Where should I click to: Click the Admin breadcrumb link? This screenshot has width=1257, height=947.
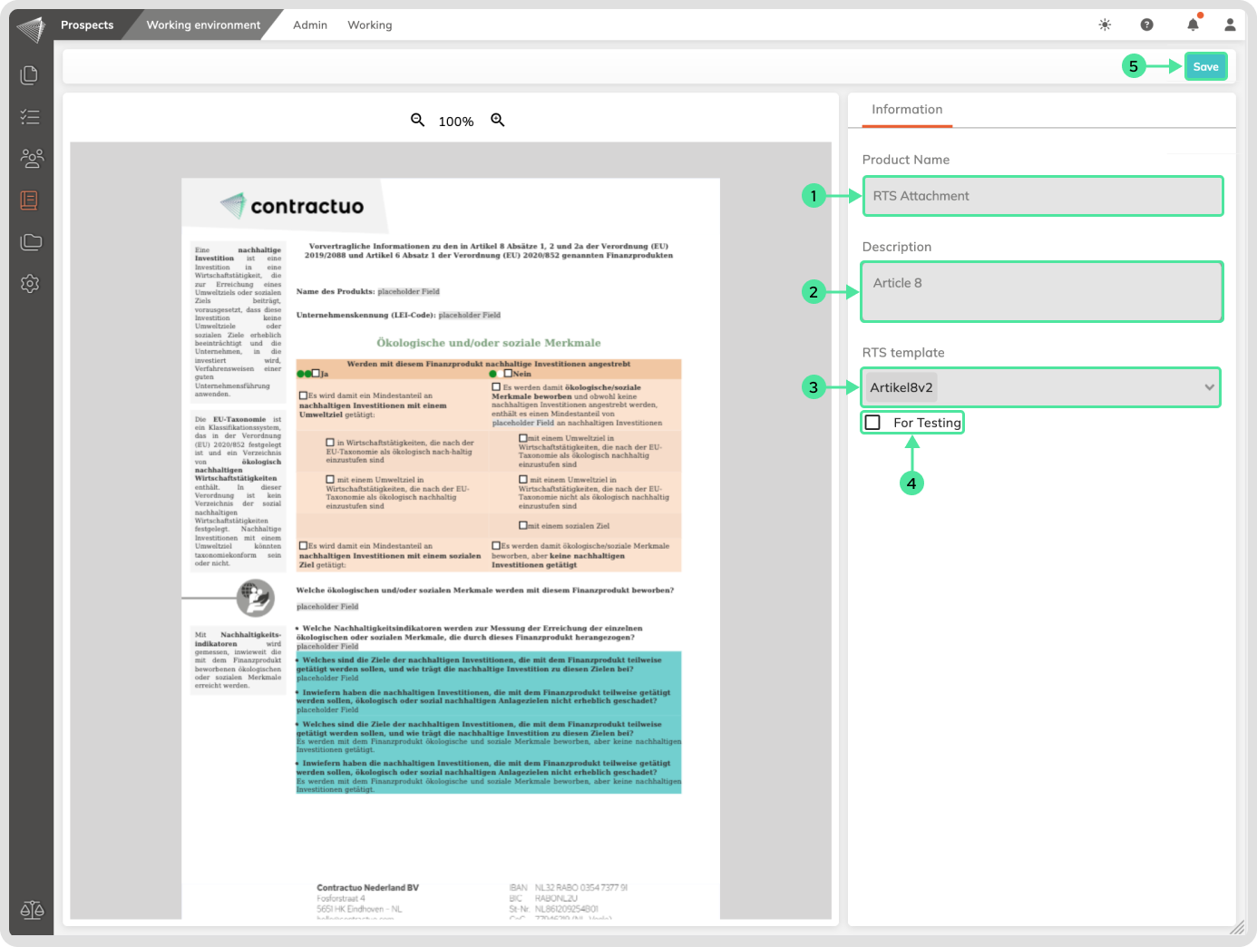coord(309,25)
